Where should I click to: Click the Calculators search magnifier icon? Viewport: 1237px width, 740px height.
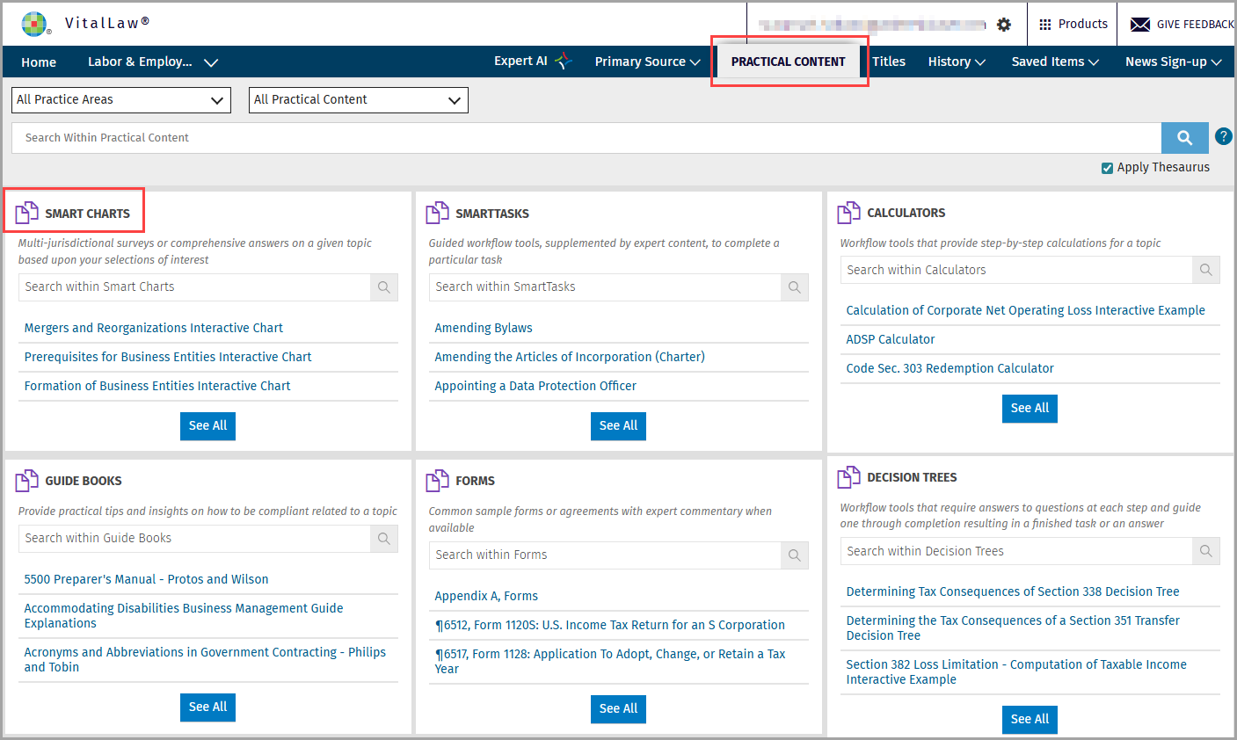tap(1206, 270)
